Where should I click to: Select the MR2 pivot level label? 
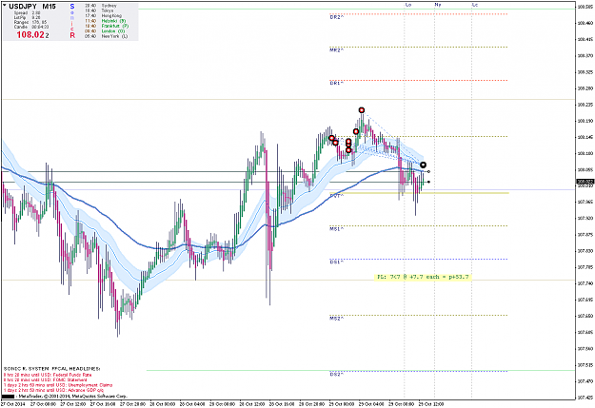click(x=337, y=50)
